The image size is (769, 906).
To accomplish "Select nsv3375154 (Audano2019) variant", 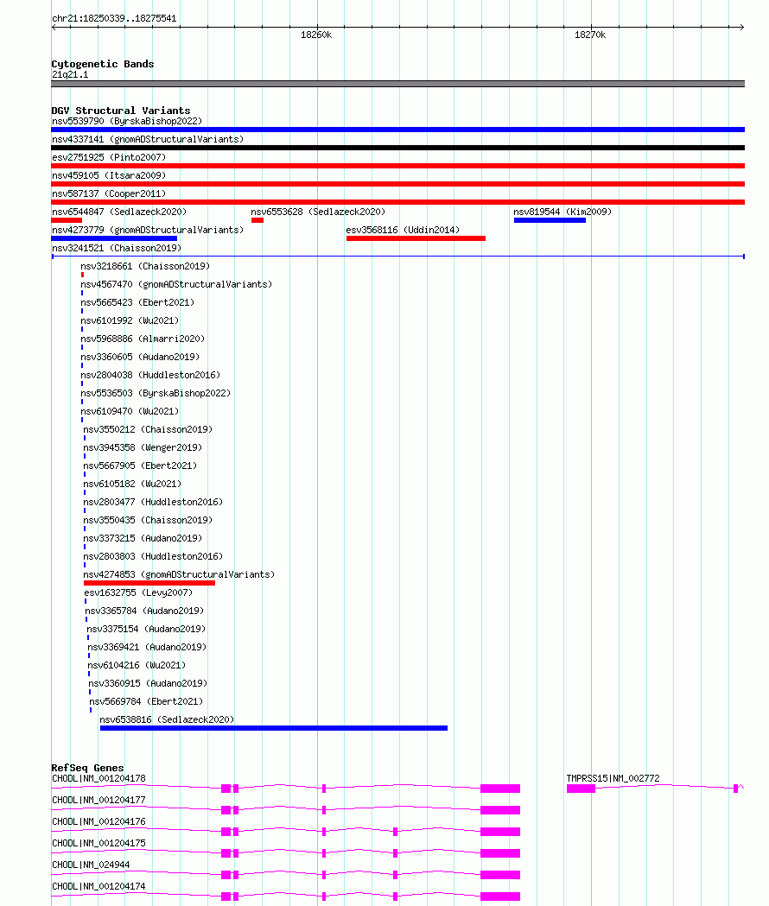I will coord(146,630).
